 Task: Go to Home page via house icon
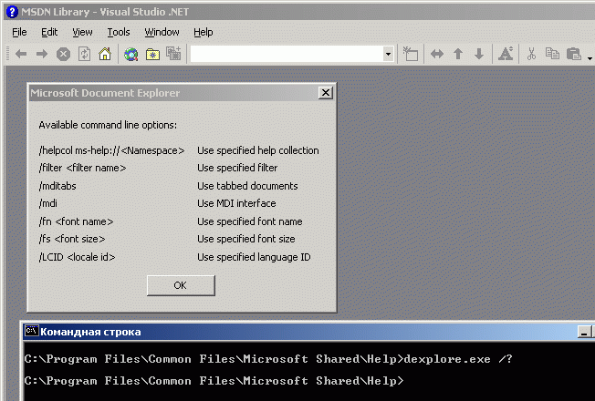105,54
